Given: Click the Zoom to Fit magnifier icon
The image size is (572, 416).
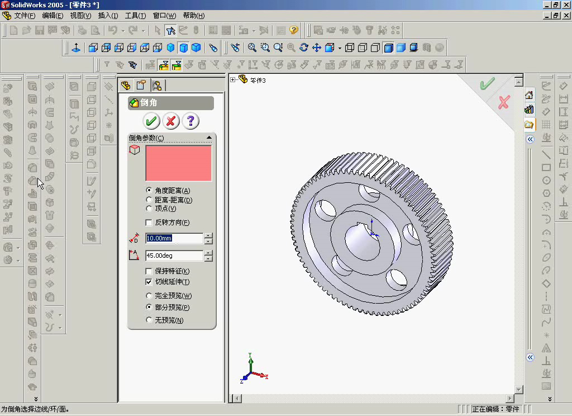Looking at the screenshot, I should tap(252, 48).
